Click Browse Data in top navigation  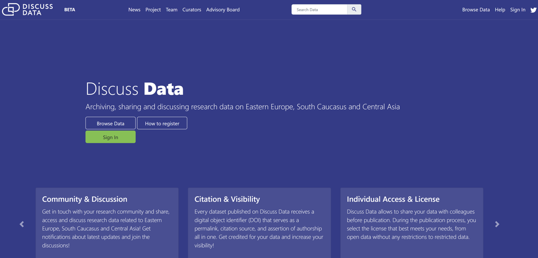click(x=476, y=10)
